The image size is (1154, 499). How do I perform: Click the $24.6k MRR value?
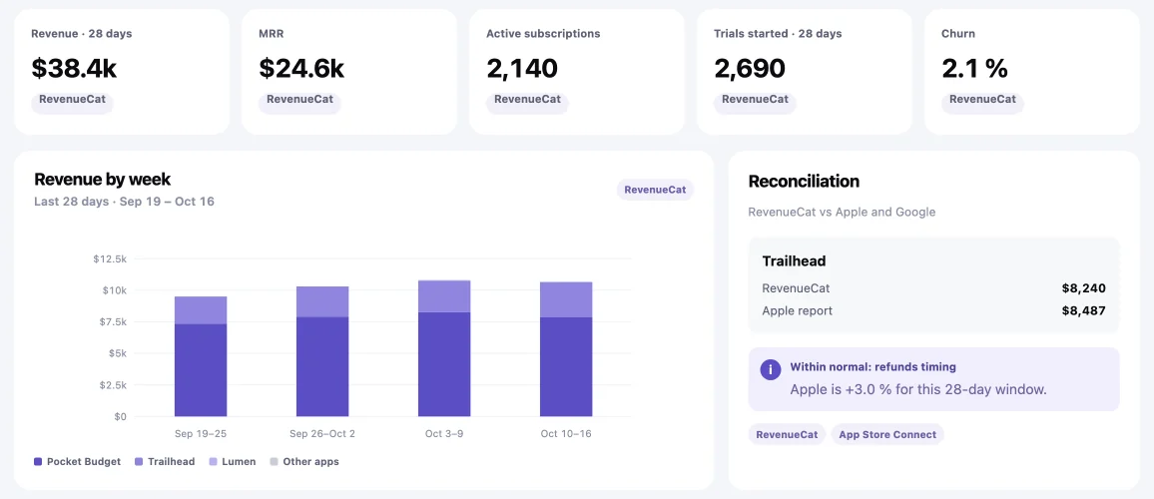click(301, 69)
